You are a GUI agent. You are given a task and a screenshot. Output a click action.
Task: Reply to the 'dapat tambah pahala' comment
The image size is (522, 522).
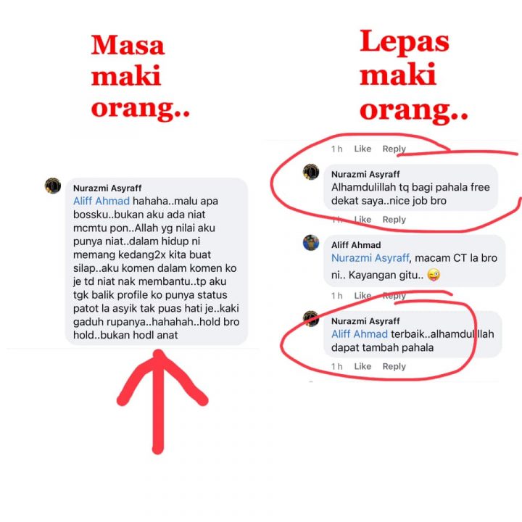[x=394, y=367]
